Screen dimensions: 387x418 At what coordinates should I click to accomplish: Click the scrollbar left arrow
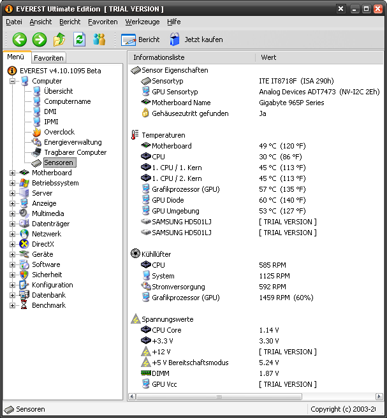pyautogui.click(x=132, y=397)
